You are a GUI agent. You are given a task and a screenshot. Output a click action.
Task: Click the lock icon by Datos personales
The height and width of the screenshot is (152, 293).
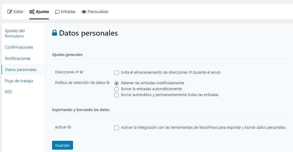[54, 33]
